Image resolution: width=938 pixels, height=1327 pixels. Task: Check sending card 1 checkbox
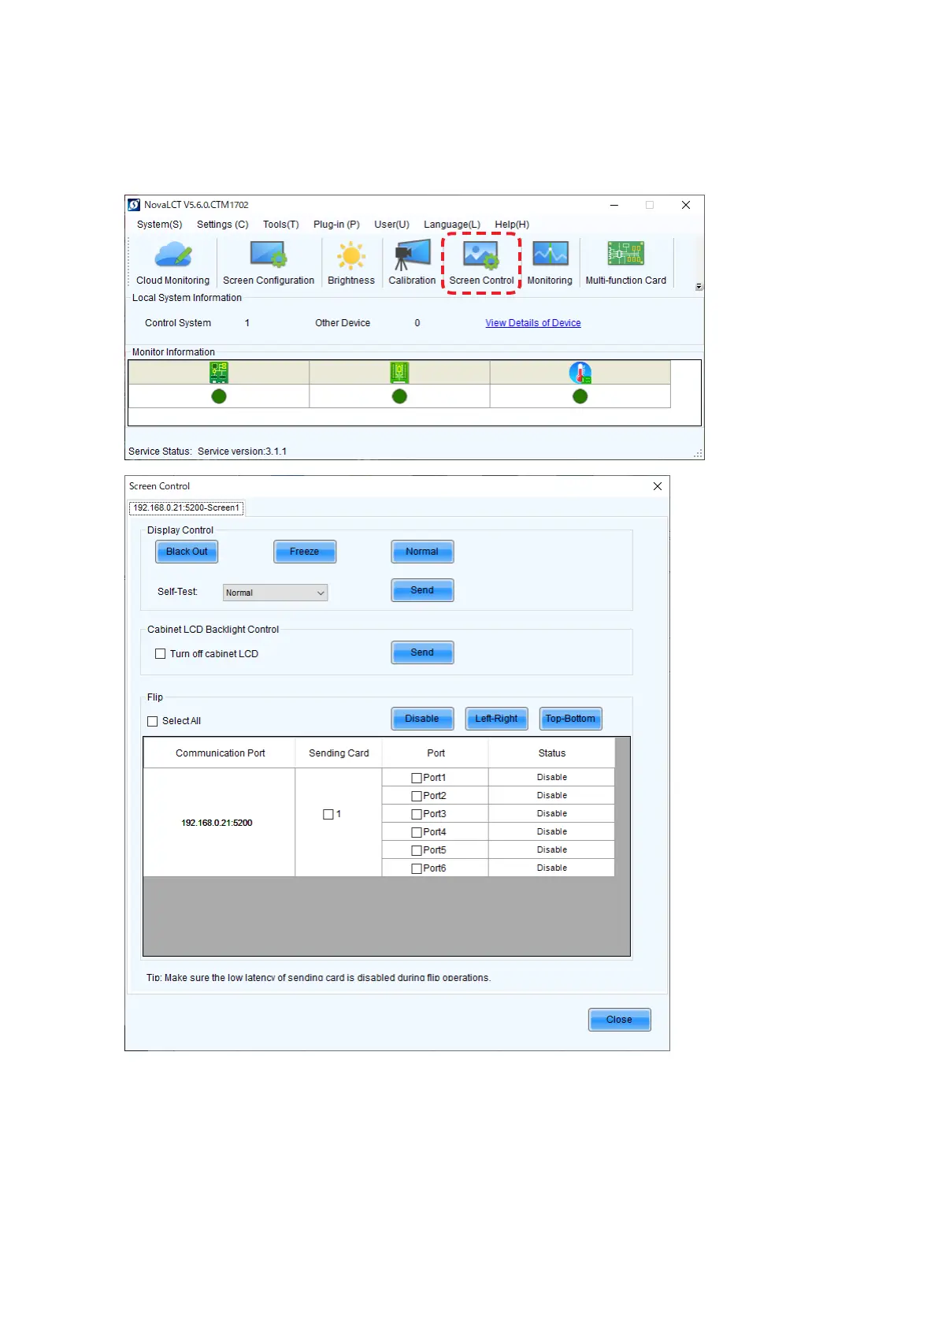328,814
